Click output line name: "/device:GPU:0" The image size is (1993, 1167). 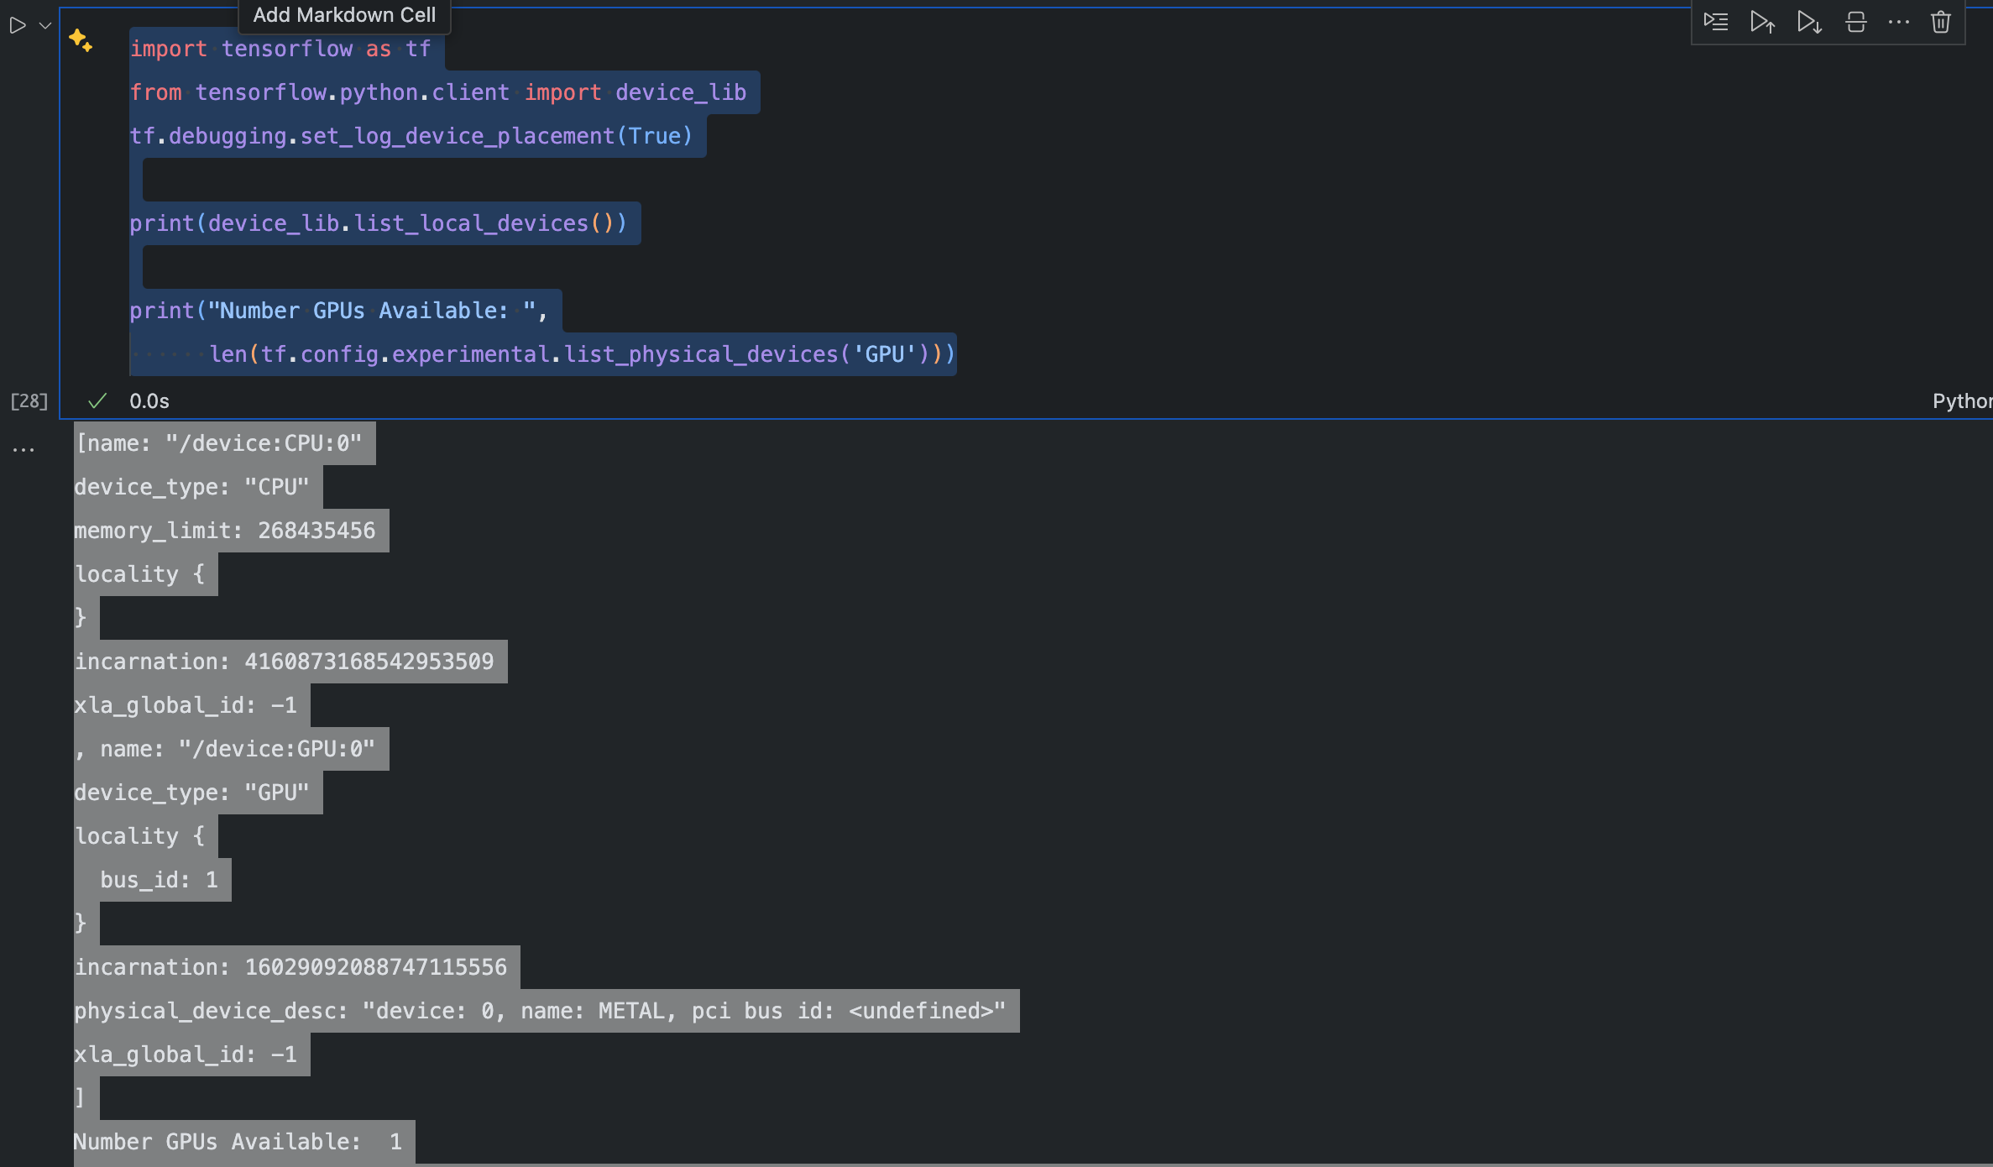tap(225, 749)
